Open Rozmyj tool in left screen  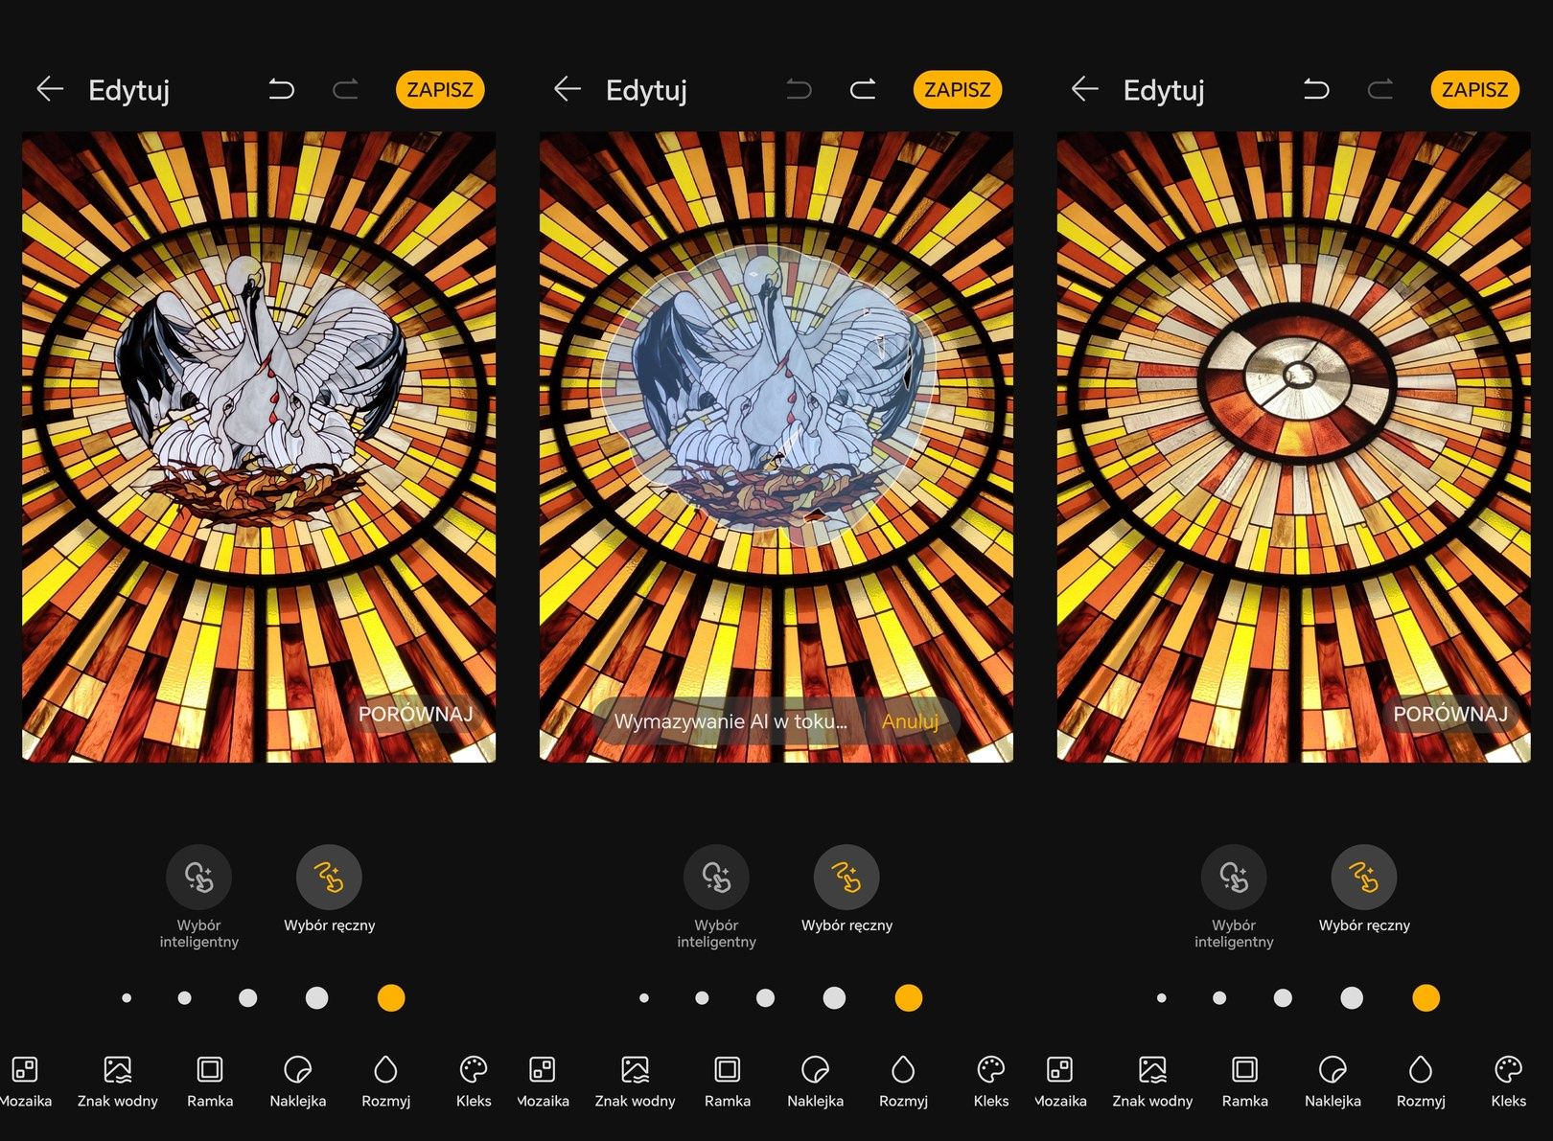click(385, 1082)
